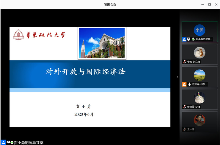Click the 曹晓晨1944 name label

click(x=194, y=107)
